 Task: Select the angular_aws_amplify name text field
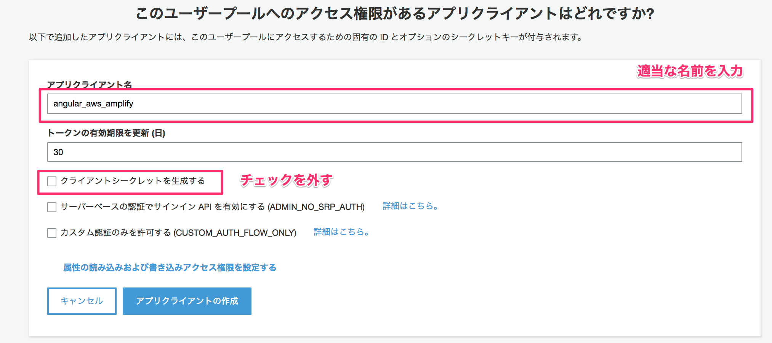tap(394, 103)
